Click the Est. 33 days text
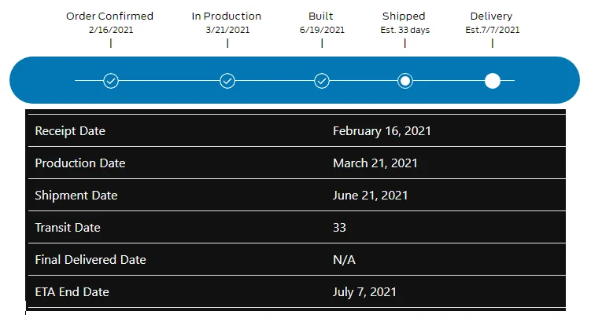This screenshot has width=591, height=322. click(x=404, y=30)
